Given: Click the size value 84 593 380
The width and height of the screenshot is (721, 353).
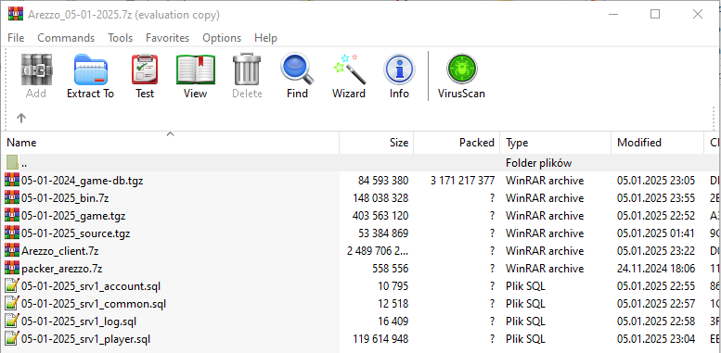Looking at the screenshot, I should 383,181.
